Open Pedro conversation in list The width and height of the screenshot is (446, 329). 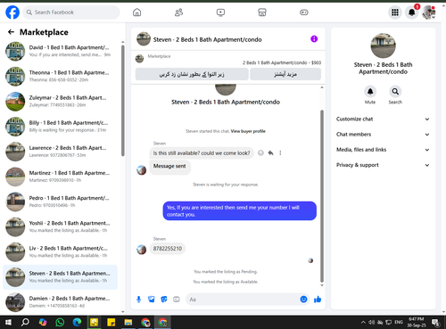point(60,202)
